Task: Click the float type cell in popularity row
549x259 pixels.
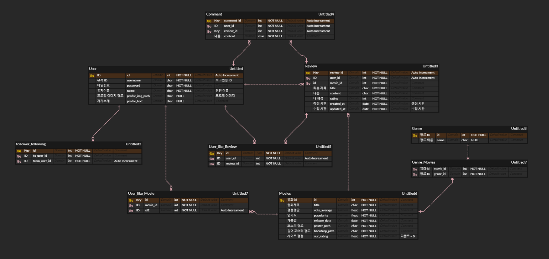Action: click(x=355, y=216)
